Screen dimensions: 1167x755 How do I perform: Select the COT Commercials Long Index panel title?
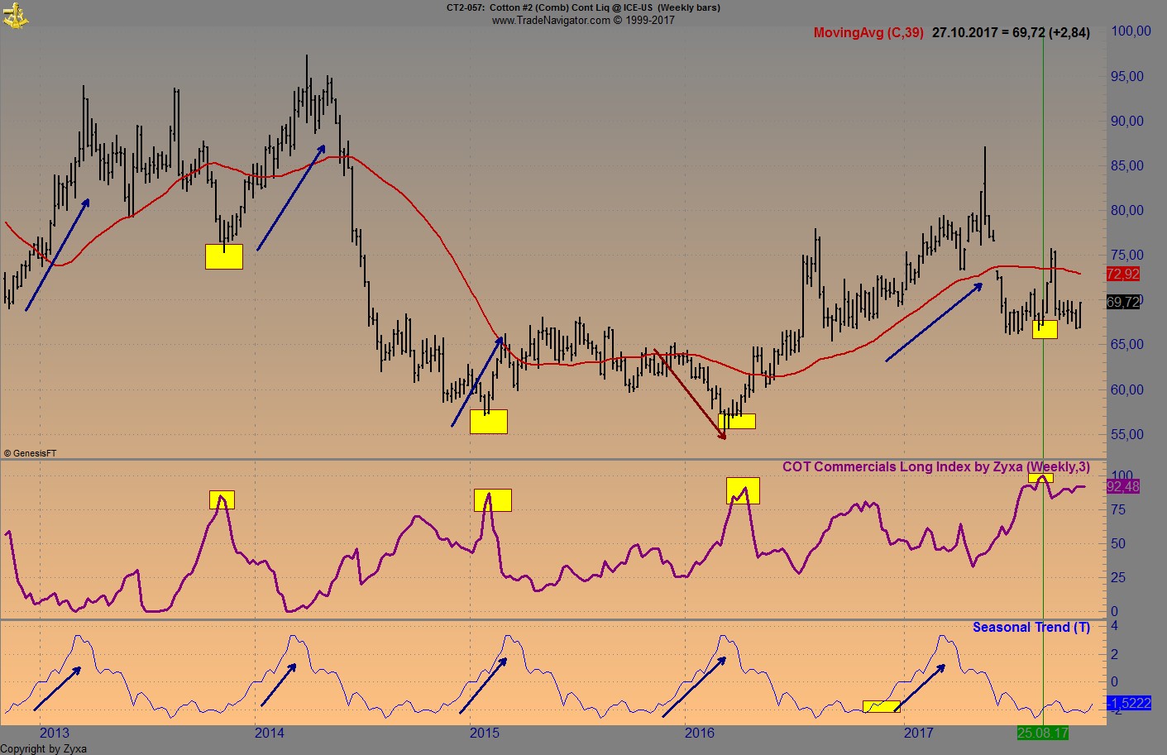coord(936,466)
